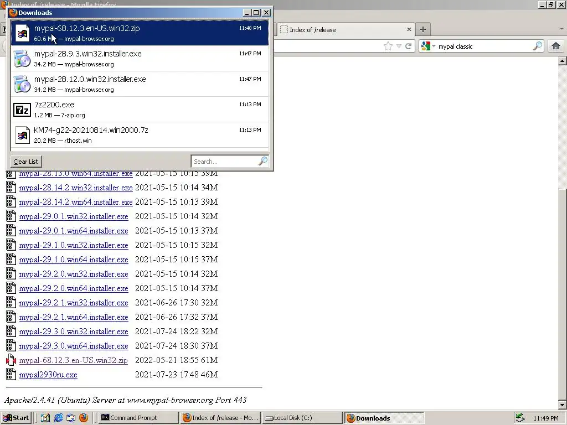Open the URL history dropdown arrow
This screenshot has width=567, height=425.
399,46
